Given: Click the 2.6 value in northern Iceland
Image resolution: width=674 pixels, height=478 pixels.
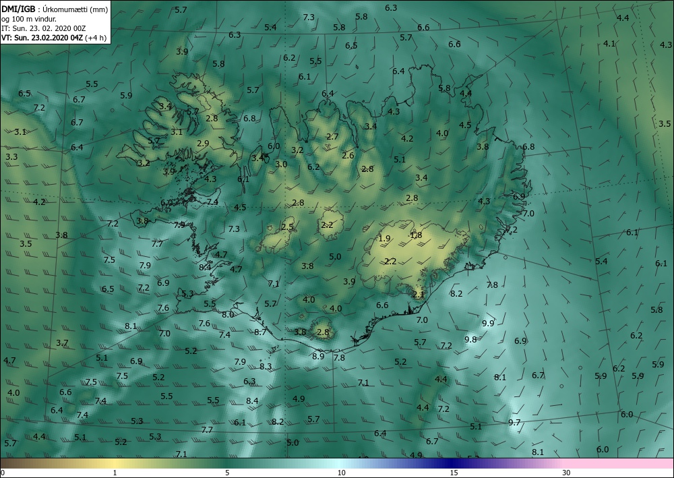Looking at the screenshot, I should [x=348, y=155].
